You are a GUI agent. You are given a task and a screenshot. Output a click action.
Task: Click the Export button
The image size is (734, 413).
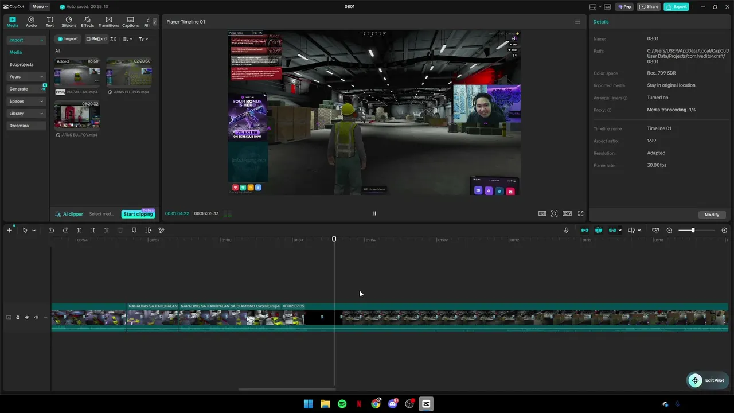(x=676, y=7)
